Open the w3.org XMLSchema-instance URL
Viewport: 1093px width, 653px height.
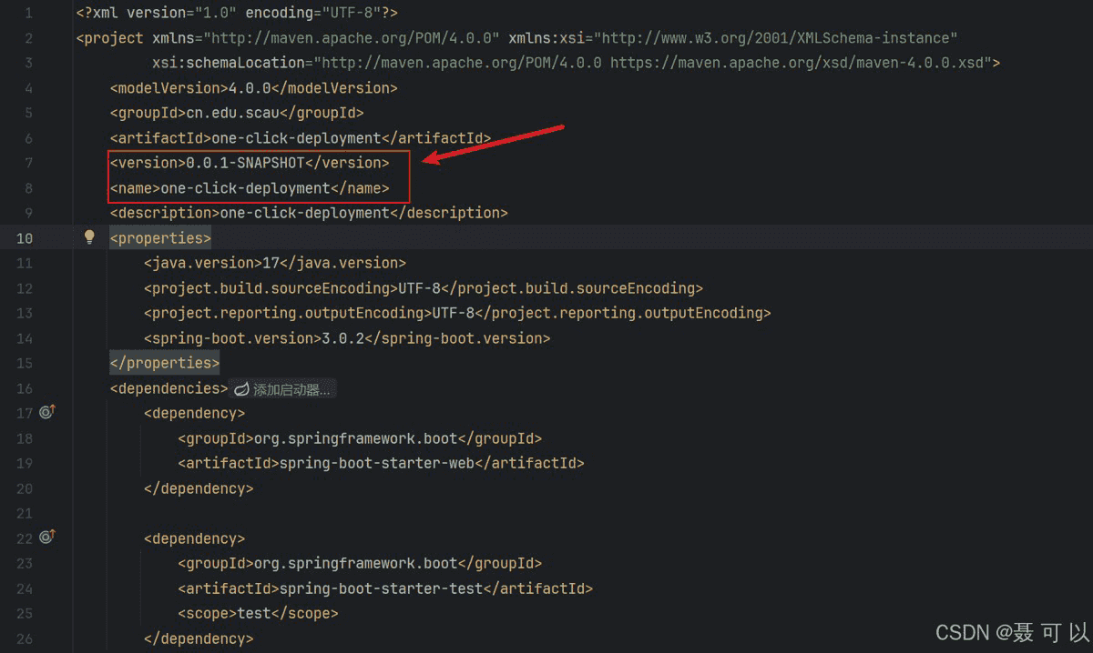point(779,38)
